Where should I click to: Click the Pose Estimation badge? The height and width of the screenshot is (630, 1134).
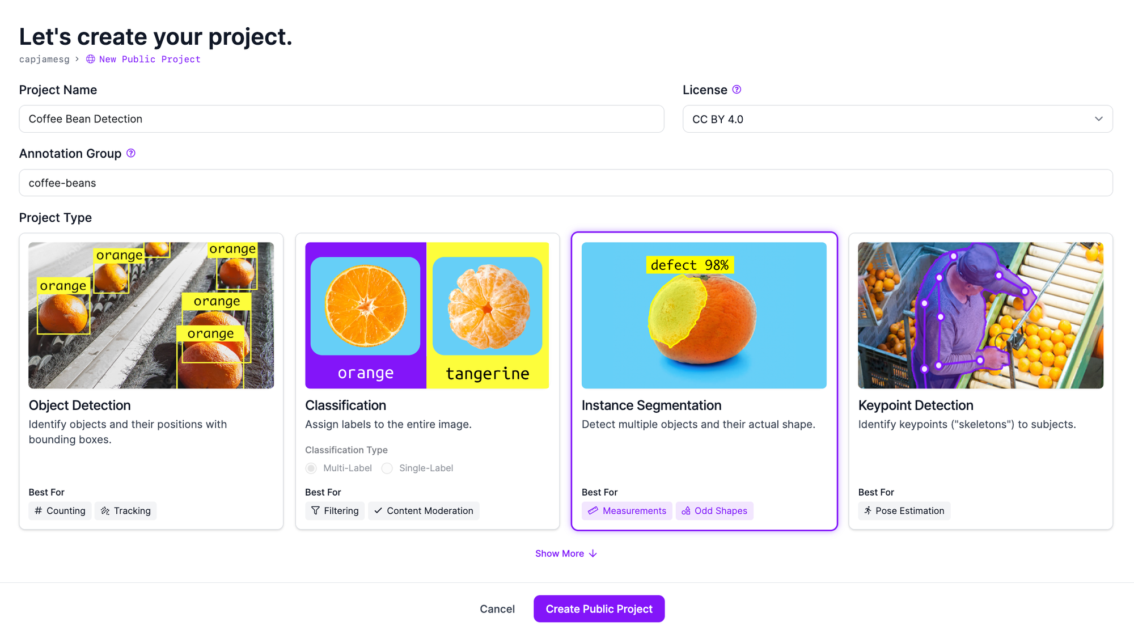pyautogui.click(x=904, y=511)
